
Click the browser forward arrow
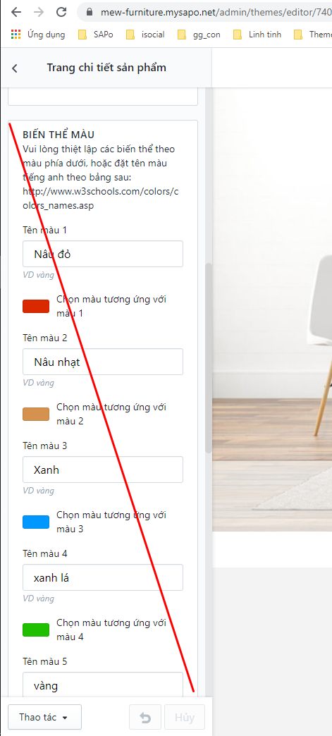coord(39,12)
